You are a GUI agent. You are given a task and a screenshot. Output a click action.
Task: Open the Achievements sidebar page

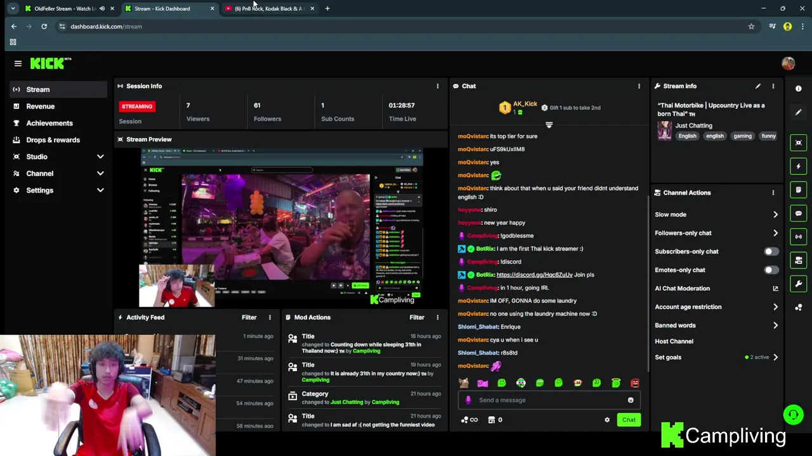click(58, 123)
